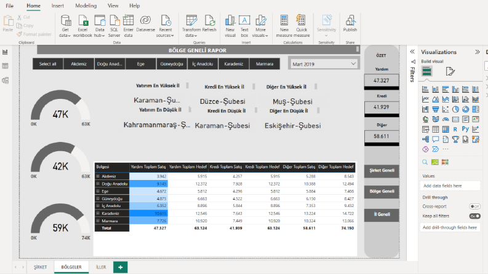The height and width of the screenshot is (274, 488).
Task: Click the Select all slicer button
Action: 47,64
